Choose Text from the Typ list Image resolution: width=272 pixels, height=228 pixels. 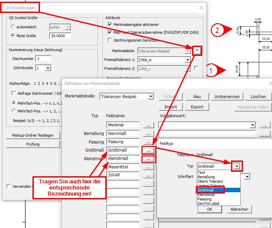click(x=219, y=172)
